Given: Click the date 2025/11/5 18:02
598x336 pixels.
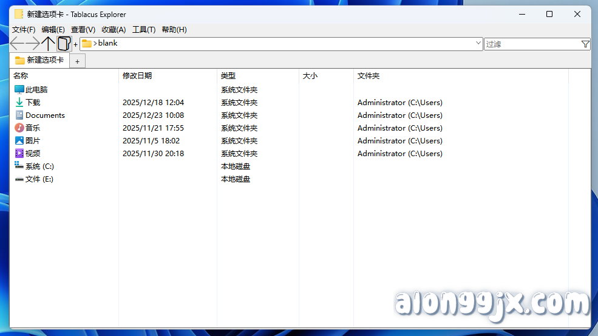Looking at the screenshot, I should coord(151,140).
